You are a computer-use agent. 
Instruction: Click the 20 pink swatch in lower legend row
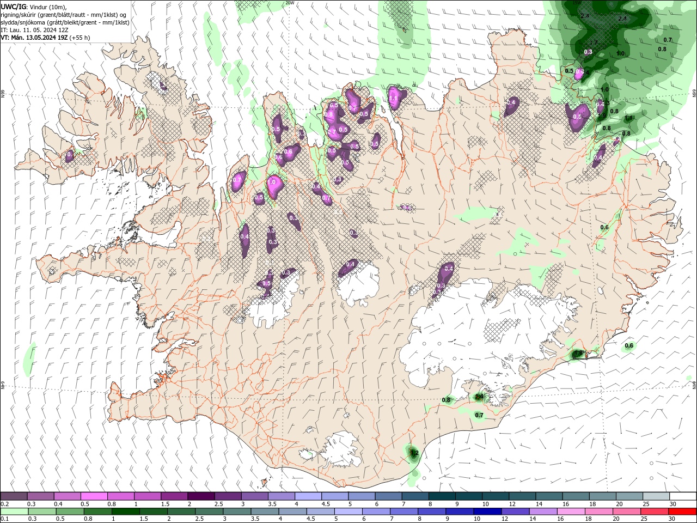pyautogui.click(x=627, y=512)
